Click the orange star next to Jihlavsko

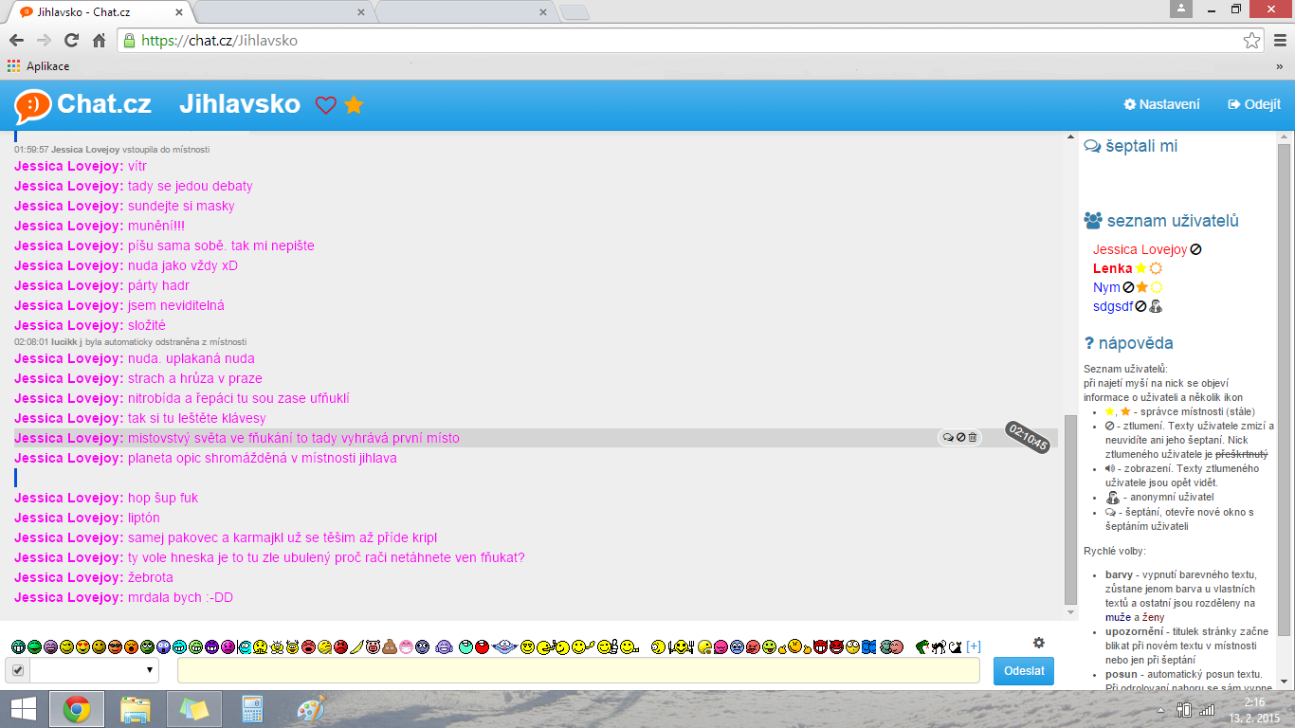[354, 105]
